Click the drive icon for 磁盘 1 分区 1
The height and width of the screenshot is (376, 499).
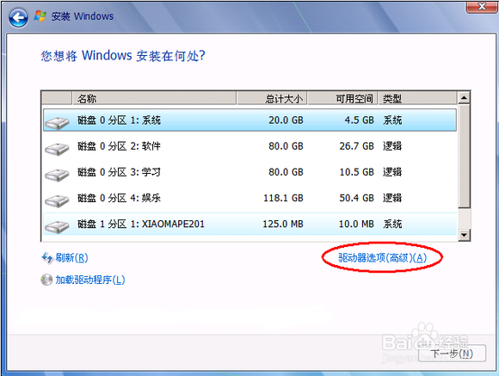(x=57, y=226)
